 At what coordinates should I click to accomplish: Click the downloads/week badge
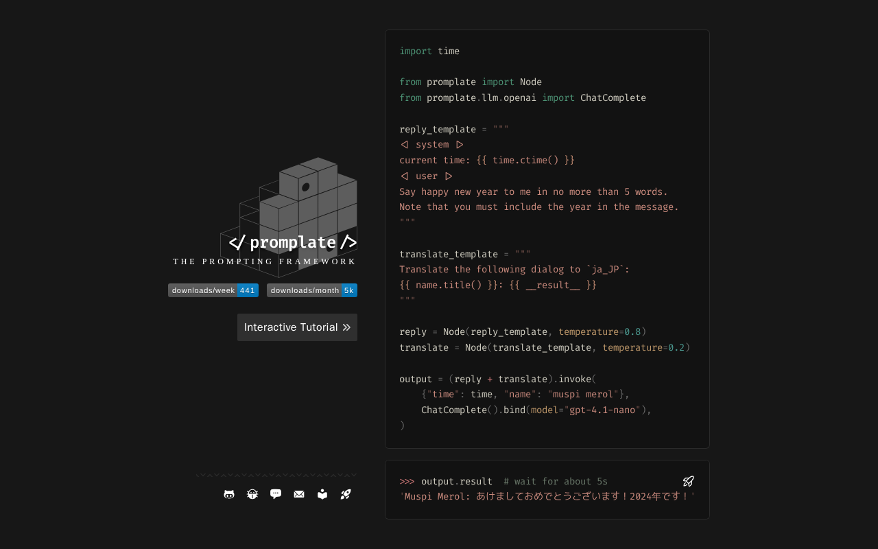point(213,290)
